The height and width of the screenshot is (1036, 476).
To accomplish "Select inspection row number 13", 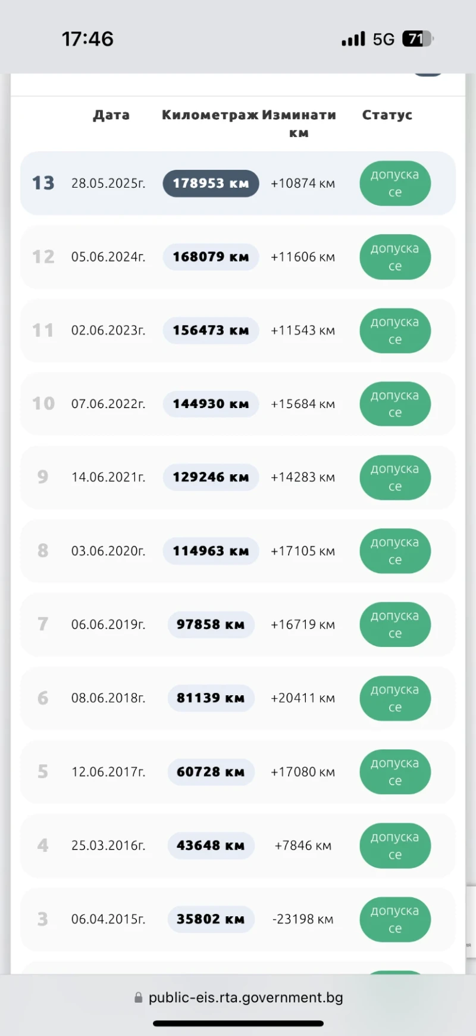I will tap(43, 183).
